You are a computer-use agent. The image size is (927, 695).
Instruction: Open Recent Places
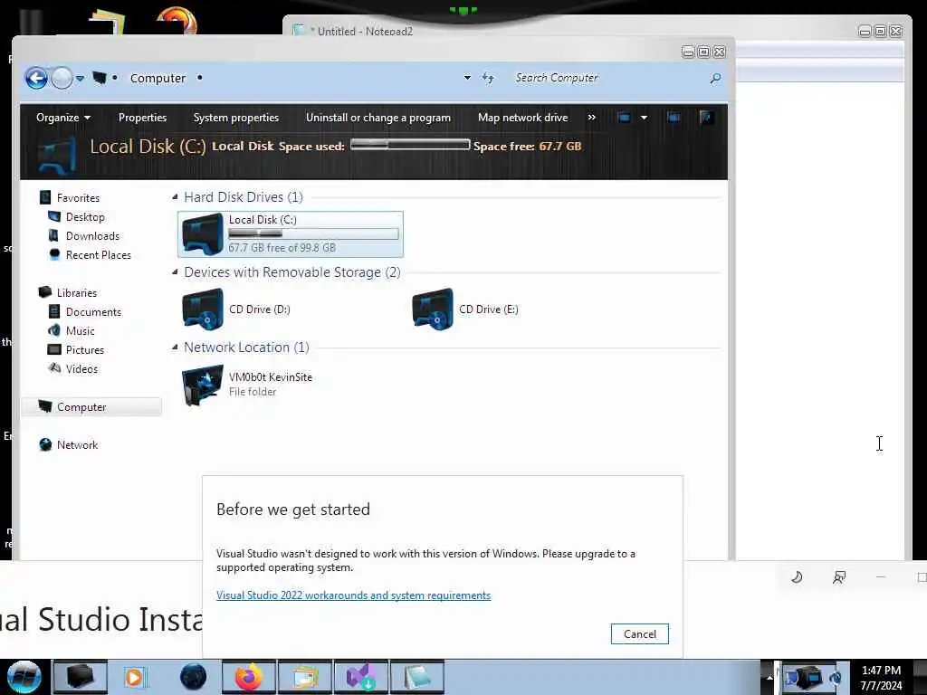(x=98, y=254)
